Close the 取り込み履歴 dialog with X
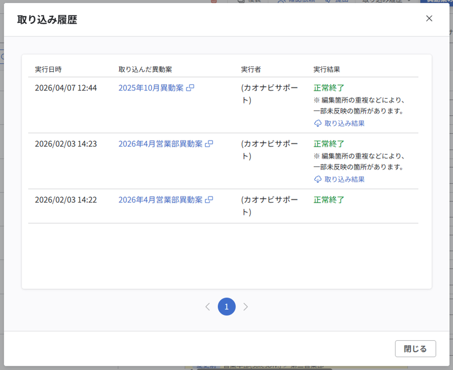This screenshot has height=370, width=453. click(429, 18)
